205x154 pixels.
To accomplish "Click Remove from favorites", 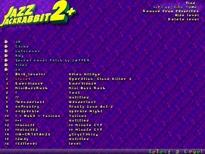I will click(x=171, y=11).
